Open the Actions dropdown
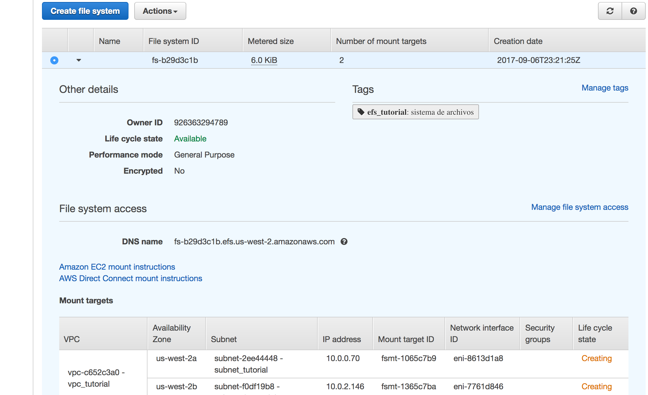 [160, 11]
